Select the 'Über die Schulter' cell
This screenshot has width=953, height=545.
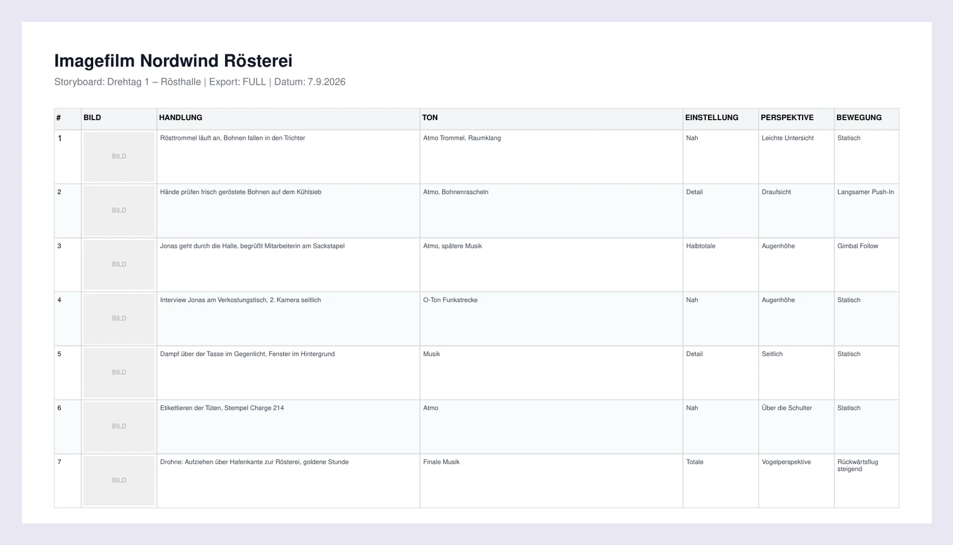click(x=796, y=426)
